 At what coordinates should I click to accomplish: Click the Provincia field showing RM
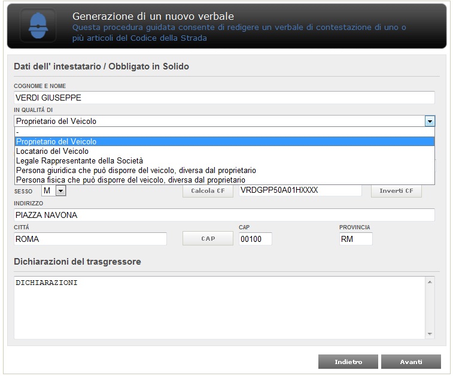[x=356, y=239]
